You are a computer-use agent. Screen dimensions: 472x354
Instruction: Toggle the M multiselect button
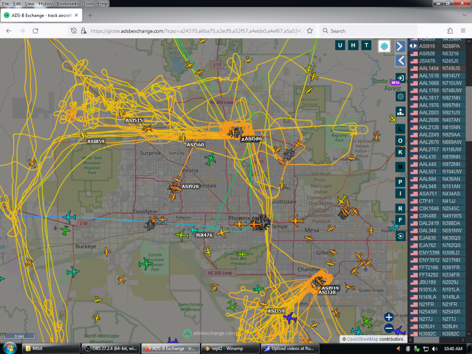(x=400, y=167)
